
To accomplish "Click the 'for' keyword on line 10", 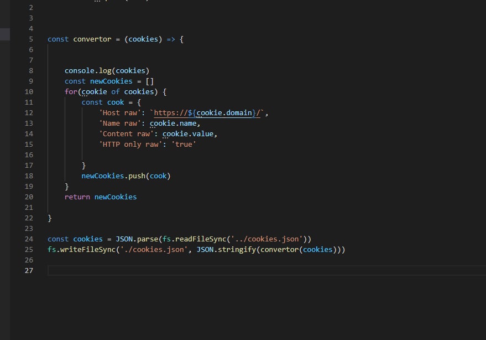I will click(71, 92).
